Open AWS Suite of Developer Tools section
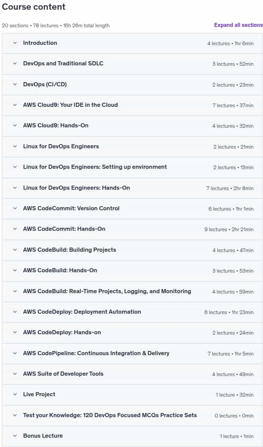263x447 pixels. click(x=132, y=374)
